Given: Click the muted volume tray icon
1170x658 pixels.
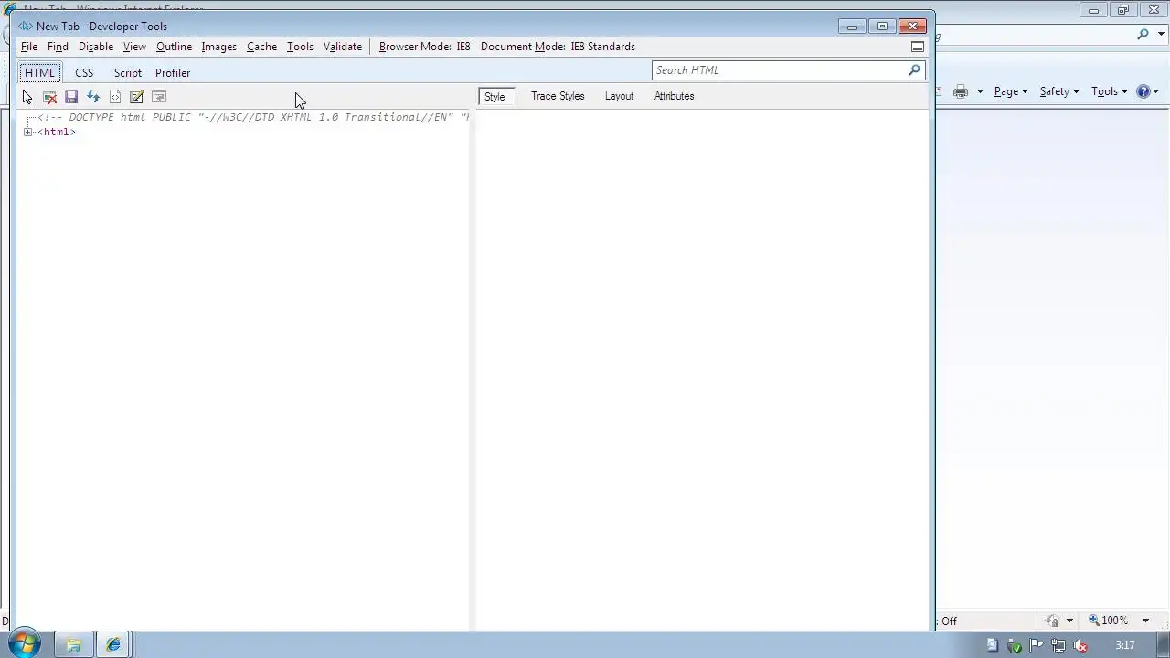Looking at the screenshot, I should 1080,646.
